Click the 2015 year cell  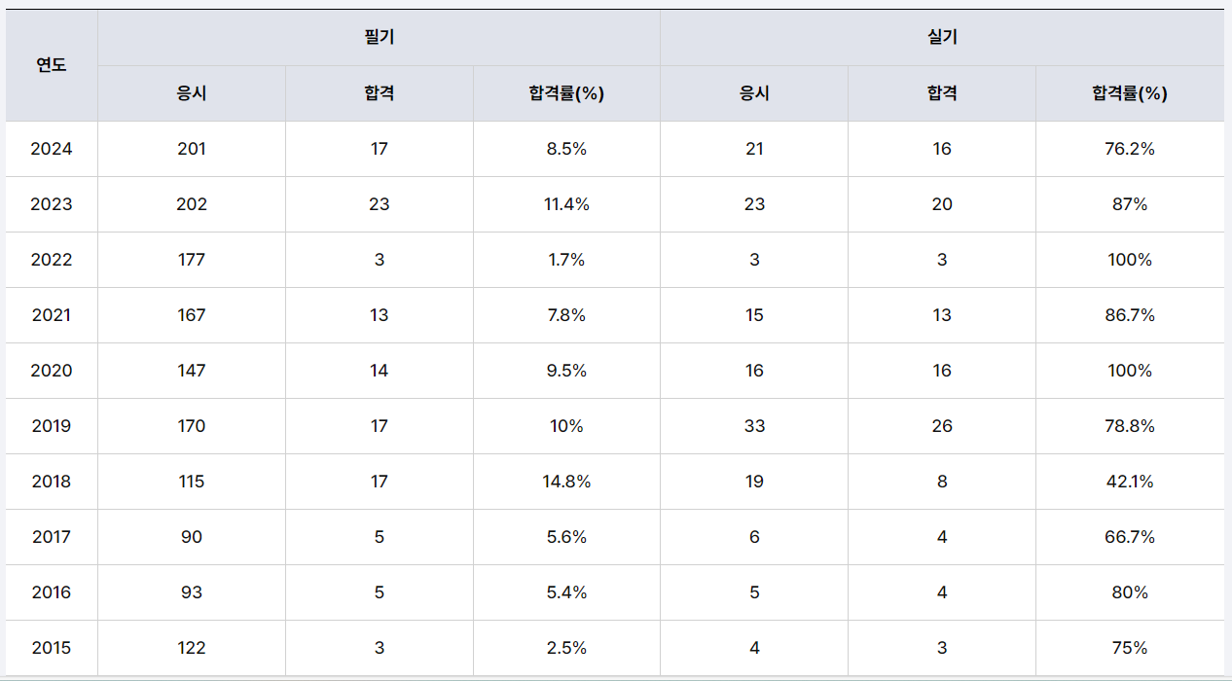click(x=52, y=648)
